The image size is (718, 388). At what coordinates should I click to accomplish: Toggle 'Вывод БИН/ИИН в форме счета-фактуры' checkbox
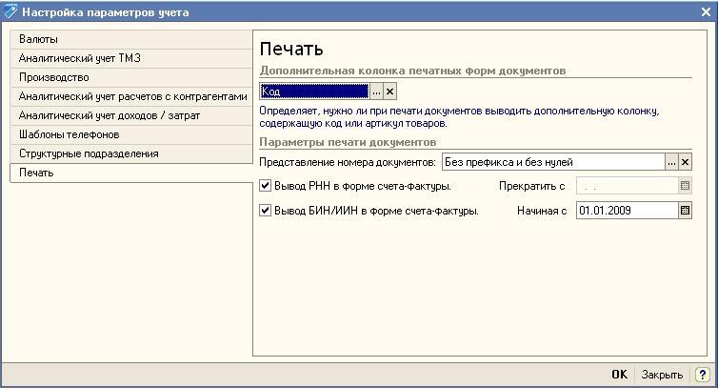pos(266,211)
